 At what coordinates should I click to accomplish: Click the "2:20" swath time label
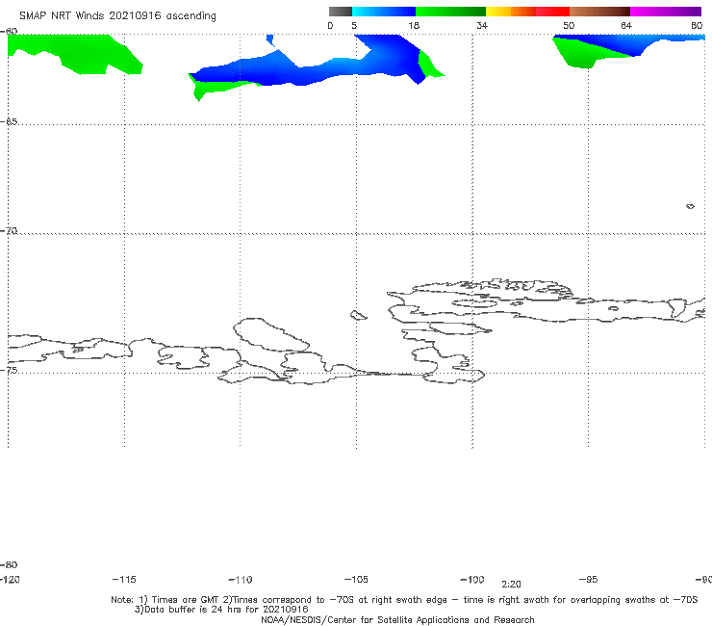point(511,585)
